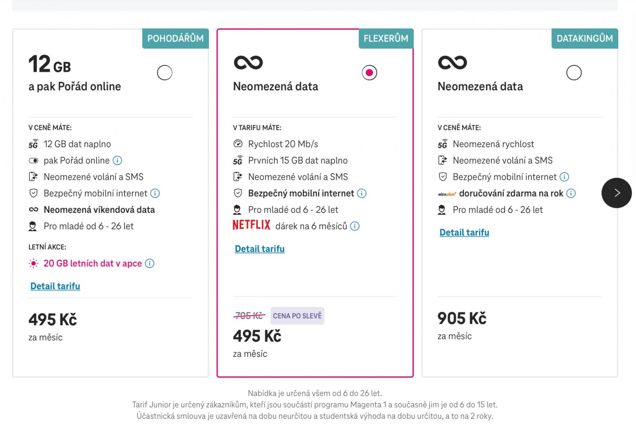
Task: Open Detail tarifu for the 12 GB plan
Action: click(x=55, y=286)
